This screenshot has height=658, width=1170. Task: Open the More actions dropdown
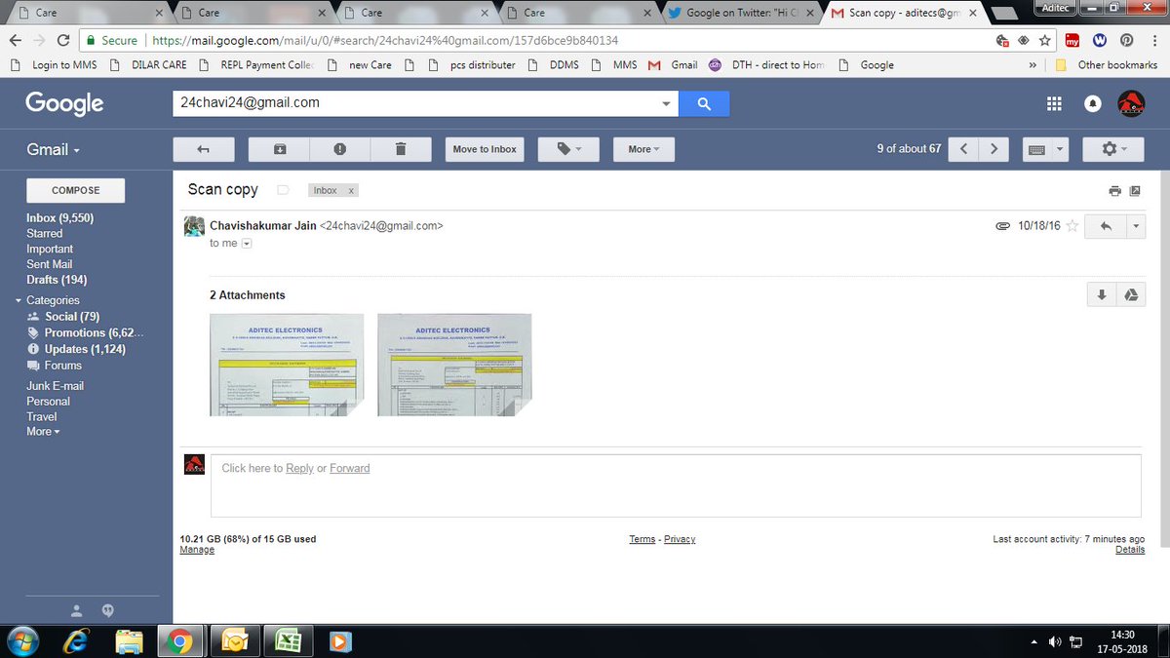[643, 149]
